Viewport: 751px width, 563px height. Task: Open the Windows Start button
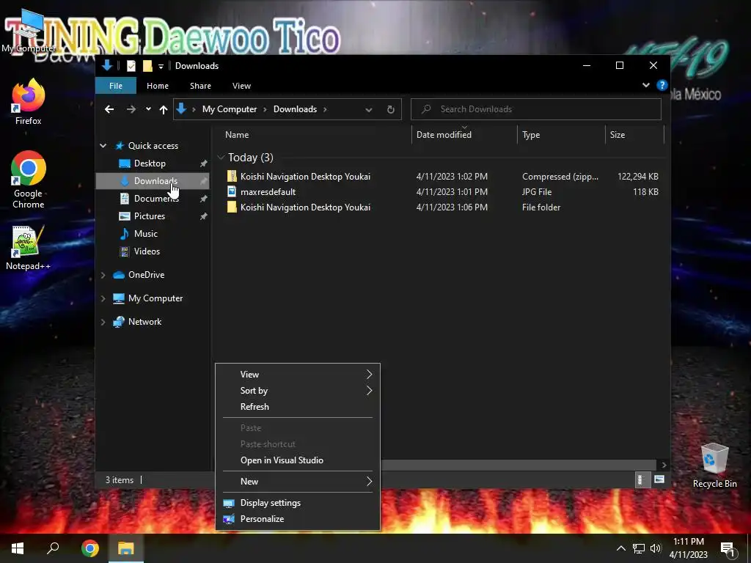coord(18,548)
